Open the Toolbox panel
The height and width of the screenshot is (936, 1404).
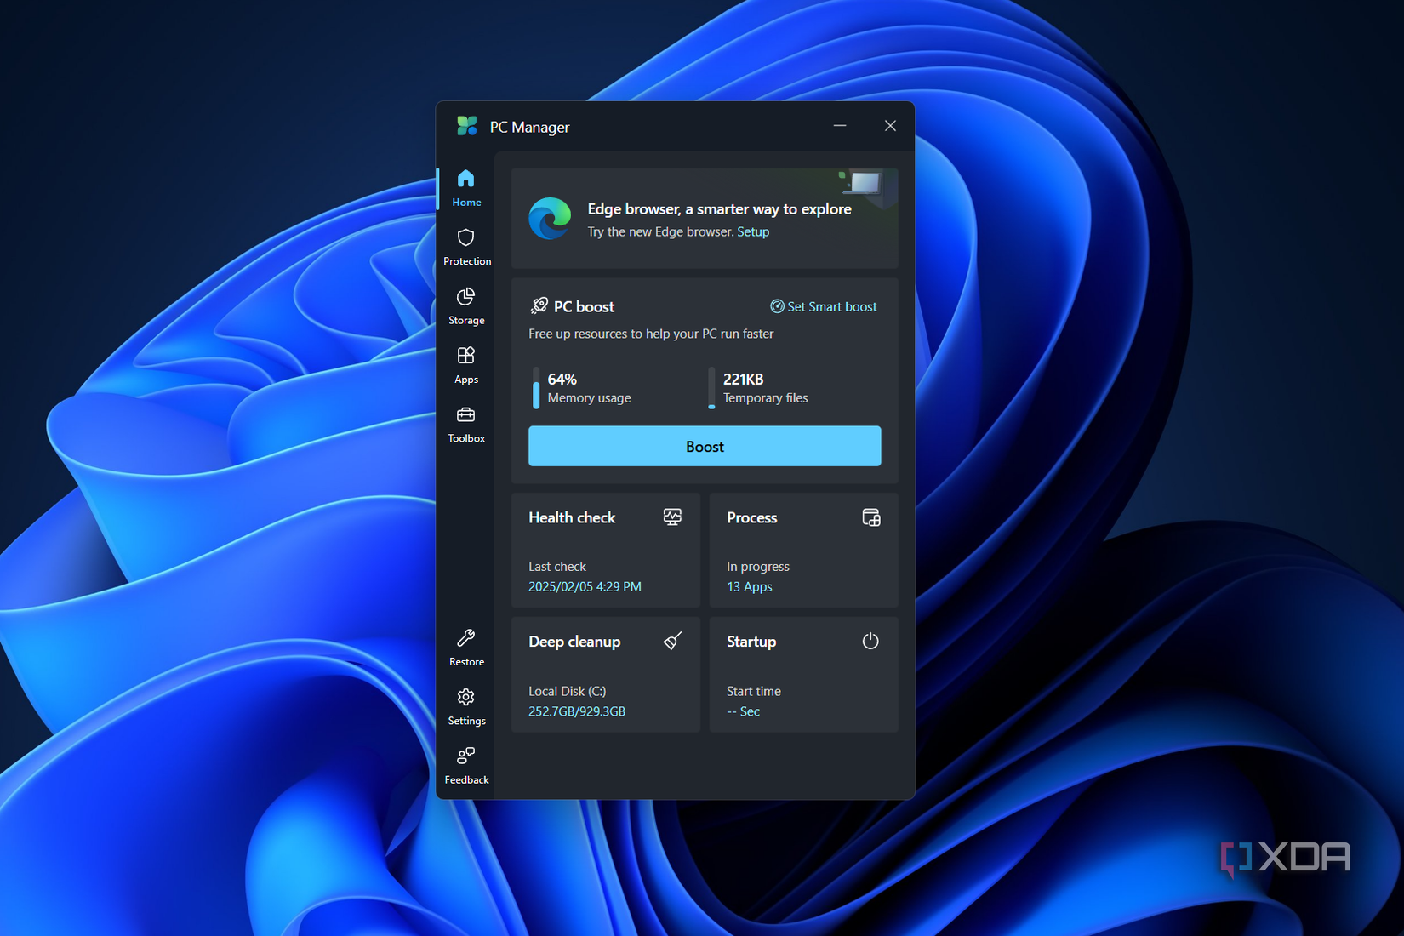[466, 422]
